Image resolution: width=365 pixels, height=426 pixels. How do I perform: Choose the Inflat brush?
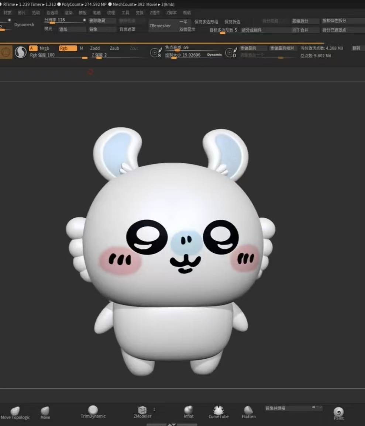pyautogui.click(x=189, y=412)
